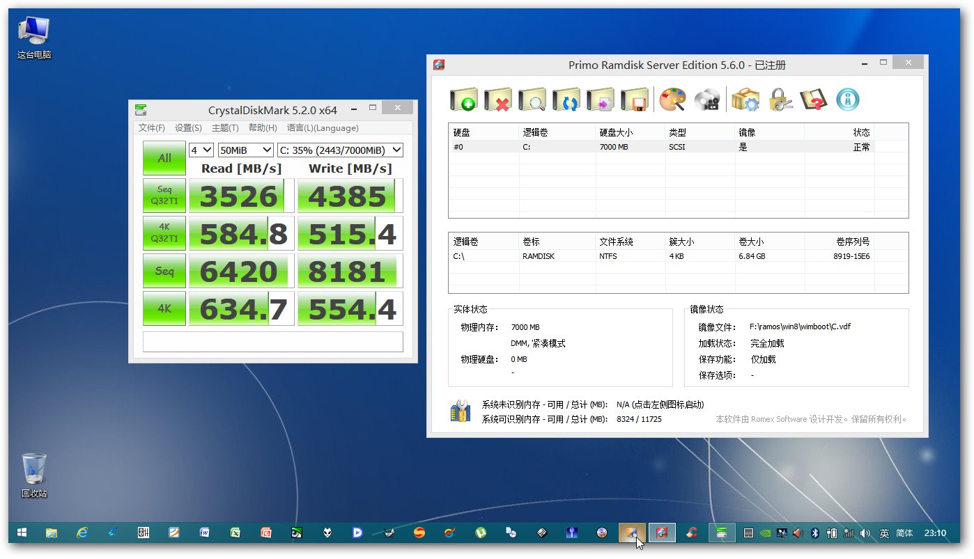Screen dimensions: 974x559
Task: Open File Explorer from the taskbar
Action: click(52, 533)
